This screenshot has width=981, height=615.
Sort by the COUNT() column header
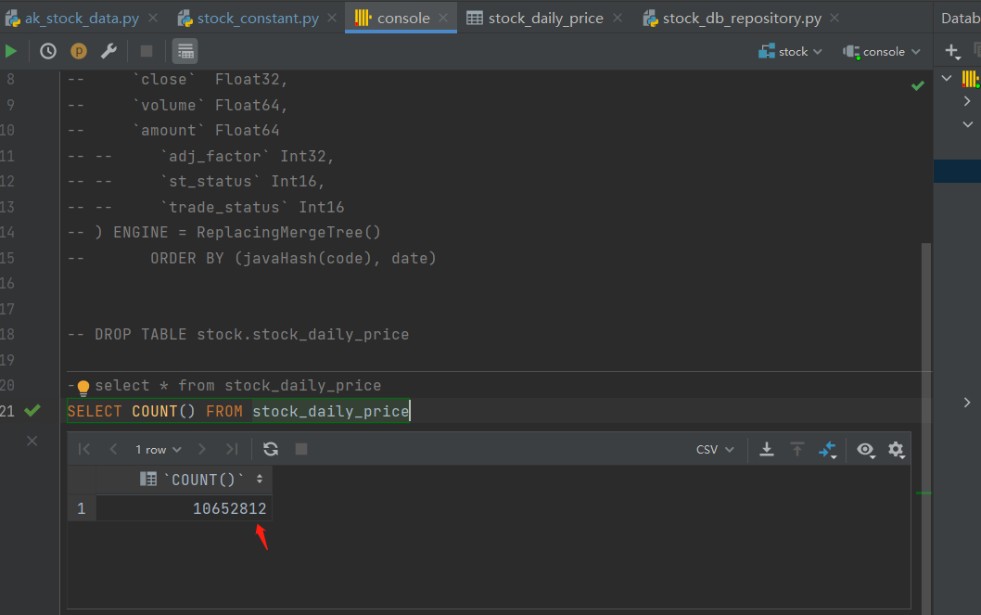(184, 480)
